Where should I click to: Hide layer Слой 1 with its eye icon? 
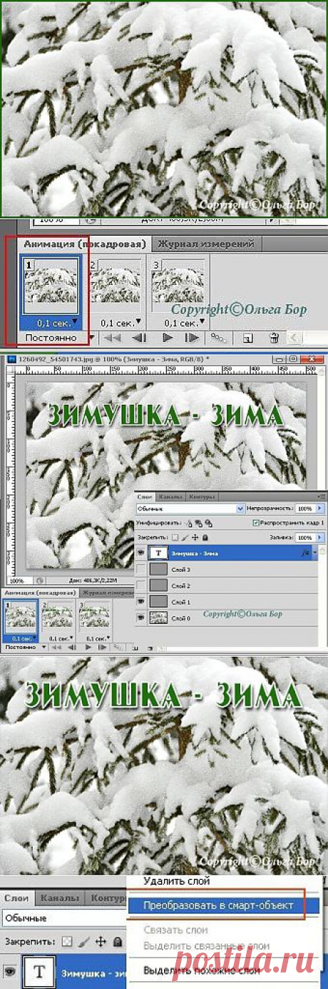click(141, 602)
